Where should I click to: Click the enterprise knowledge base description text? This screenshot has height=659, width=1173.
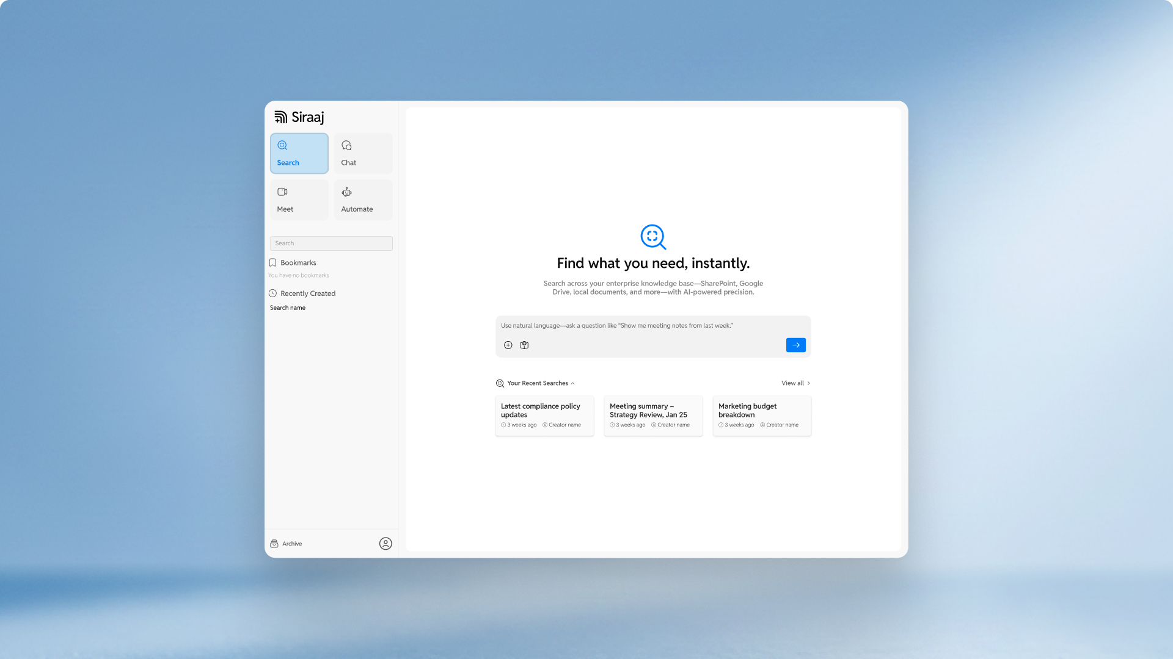[653, 288]
